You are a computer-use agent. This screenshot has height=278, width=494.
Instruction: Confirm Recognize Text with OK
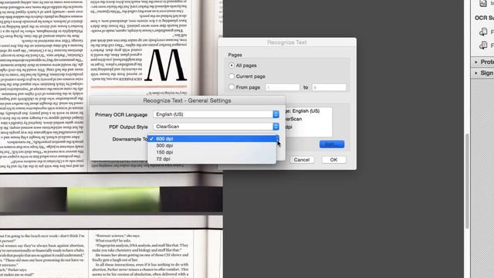[x=333, y=160]
